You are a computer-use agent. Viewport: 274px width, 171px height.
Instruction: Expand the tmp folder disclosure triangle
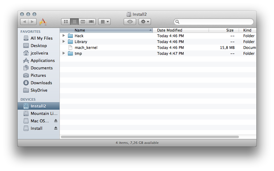click(64, 53)
